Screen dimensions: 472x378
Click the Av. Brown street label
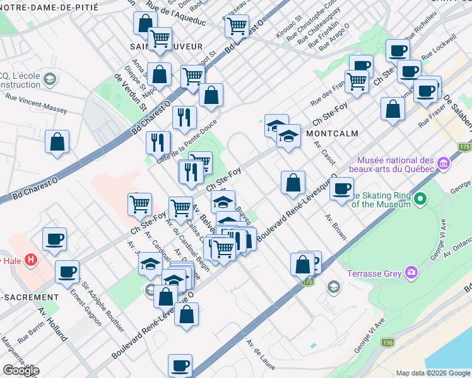tap(336, 227)
